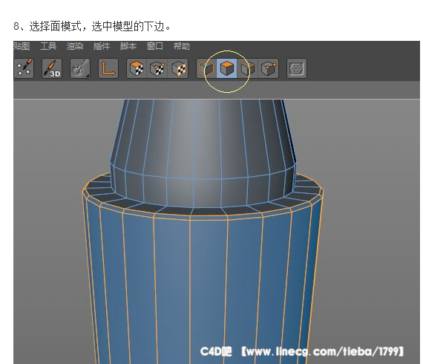423x364 pixels.
Task: Click the greyed hexagon icon at toolbar end
Action: point(297,68)
